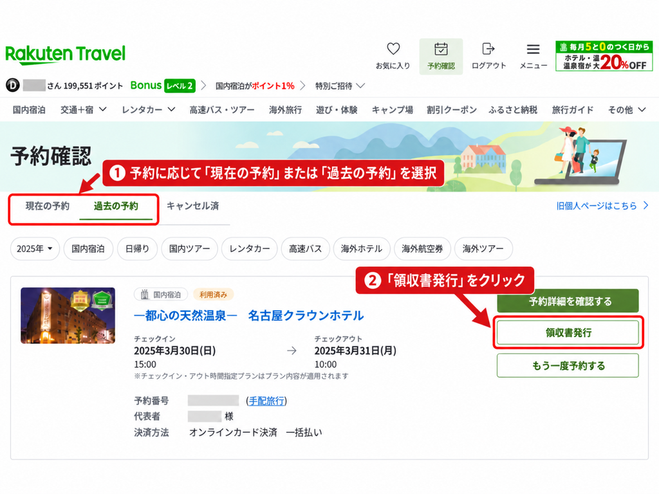Switch to 過去の予約 tab
The width and height of the screenshot is (659, 494).
click(116, 206)
